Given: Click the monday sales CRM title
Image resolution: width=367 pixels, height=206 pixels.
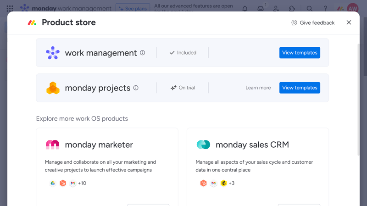Looking at the screenshot, I should [252, 145].
